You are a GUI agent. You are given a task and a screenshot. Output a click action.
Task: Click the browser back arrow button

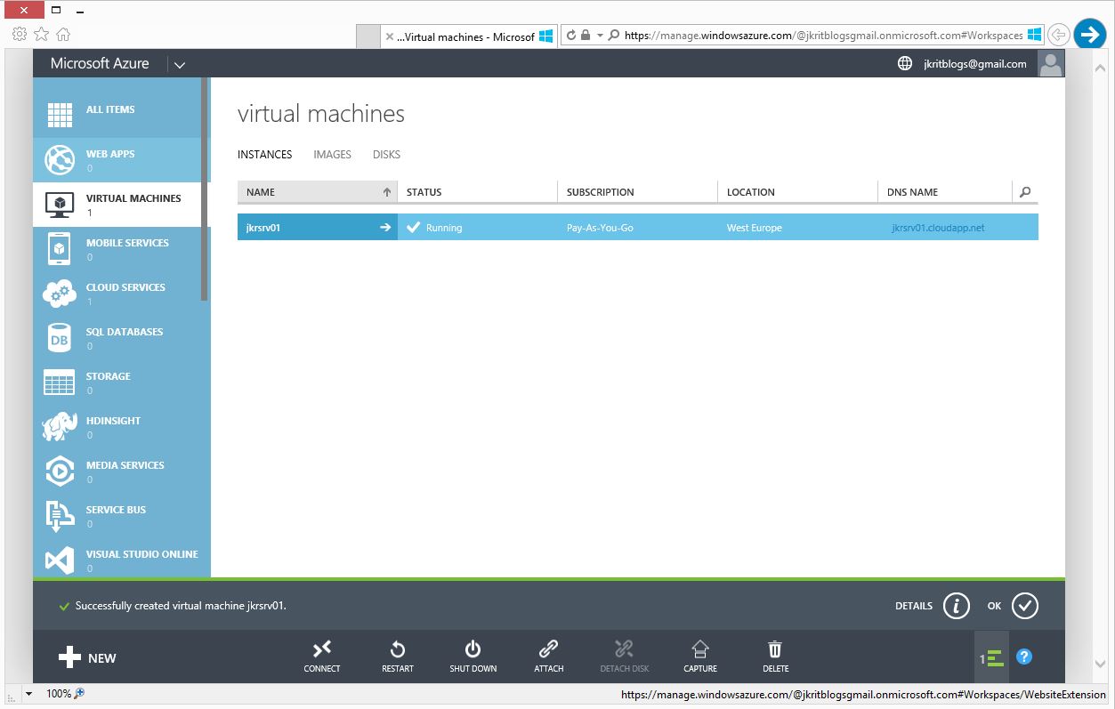[x=1058, y=35]
